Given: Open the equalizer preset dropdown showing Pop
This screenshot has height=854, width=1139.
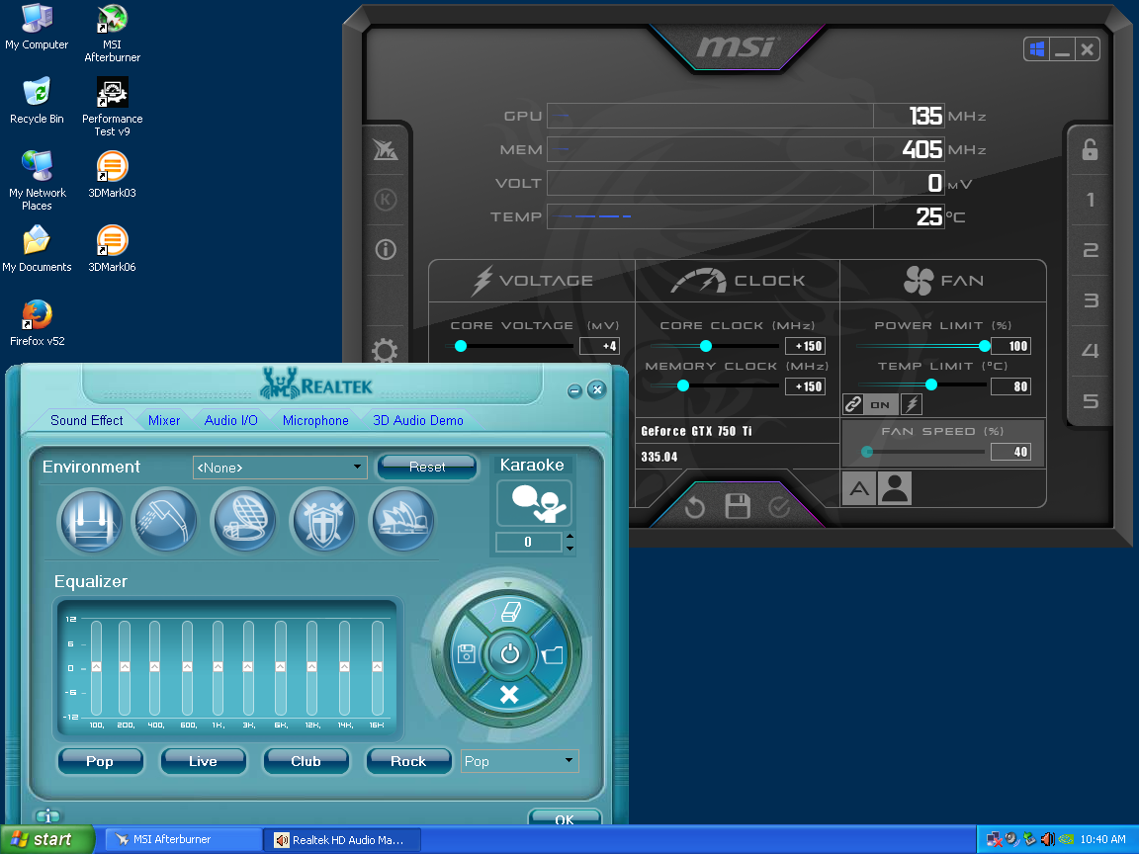Looking at the screenshot, I should pos(519,761).
